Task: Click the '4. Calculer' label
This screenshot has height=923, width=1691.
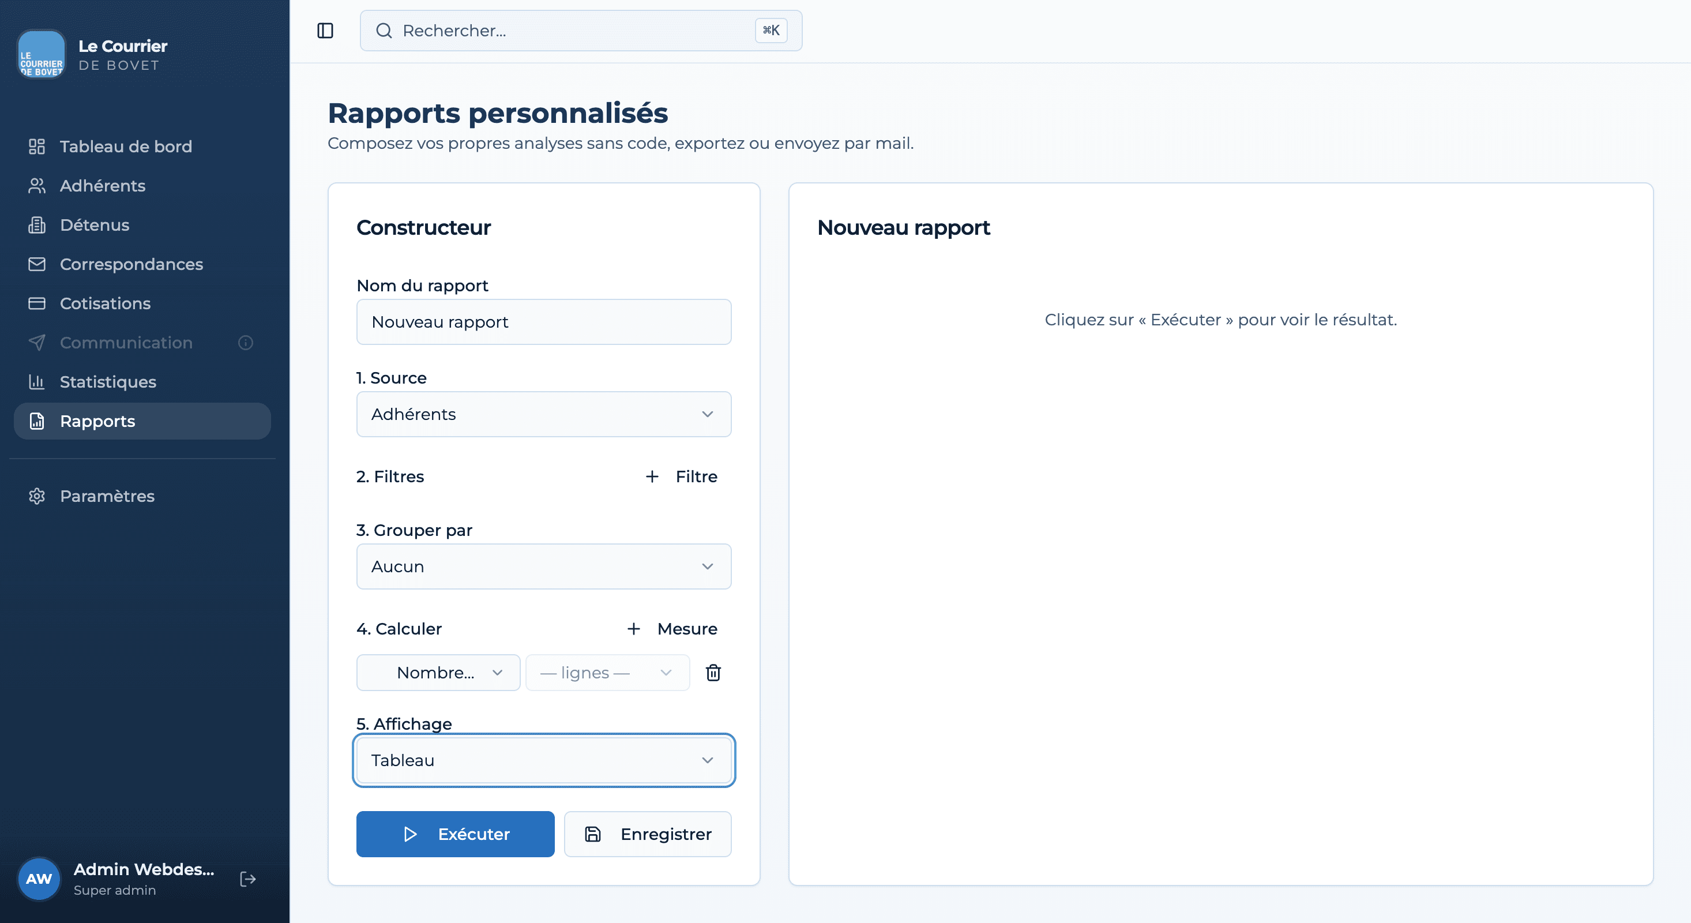Action: point(399,629)
